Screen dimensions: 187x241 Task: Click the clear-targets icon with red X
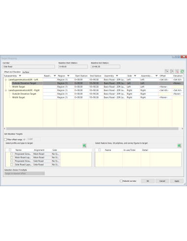(177, 72)
